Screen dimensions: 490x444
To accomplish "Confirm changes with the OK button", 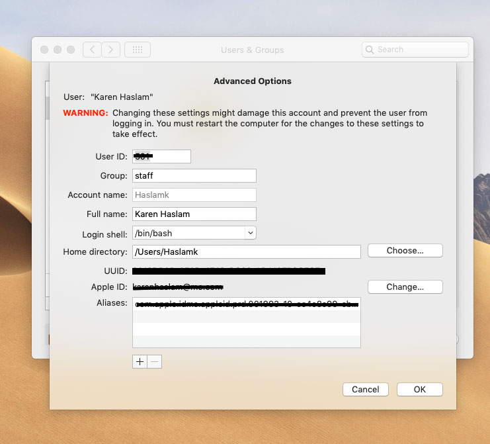I will tap(420, 390).
